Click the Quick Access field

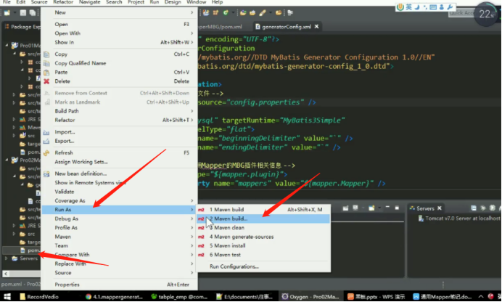click(x=461, y=13)
